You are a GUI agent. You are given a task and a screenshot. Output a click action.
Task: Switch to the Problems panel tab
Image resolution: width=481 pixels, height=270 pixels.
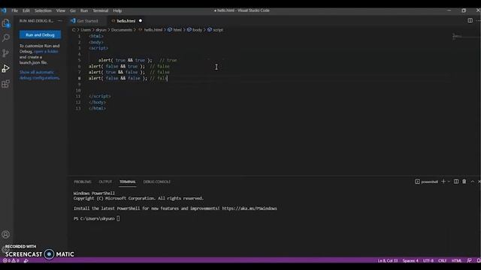(83, 181)
